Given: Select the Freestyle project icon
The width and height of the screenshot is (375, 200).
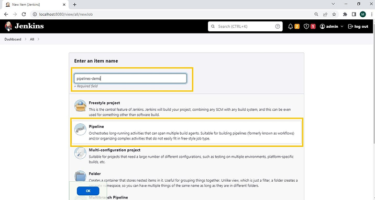Looking at the screenshot, I should point(80,105).
